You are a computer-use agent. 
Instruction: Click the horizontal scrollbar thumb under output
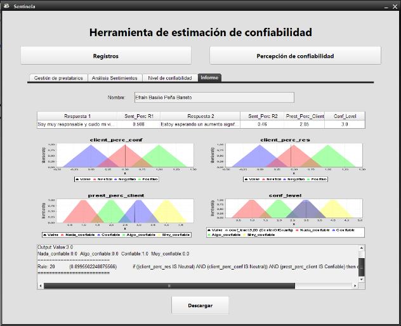168,286
